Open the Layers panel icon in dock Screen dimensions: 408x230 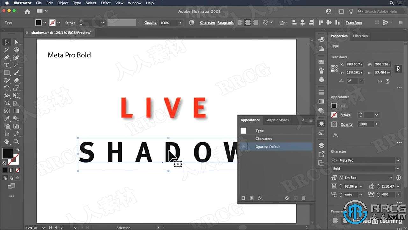(x=321, y=145)
